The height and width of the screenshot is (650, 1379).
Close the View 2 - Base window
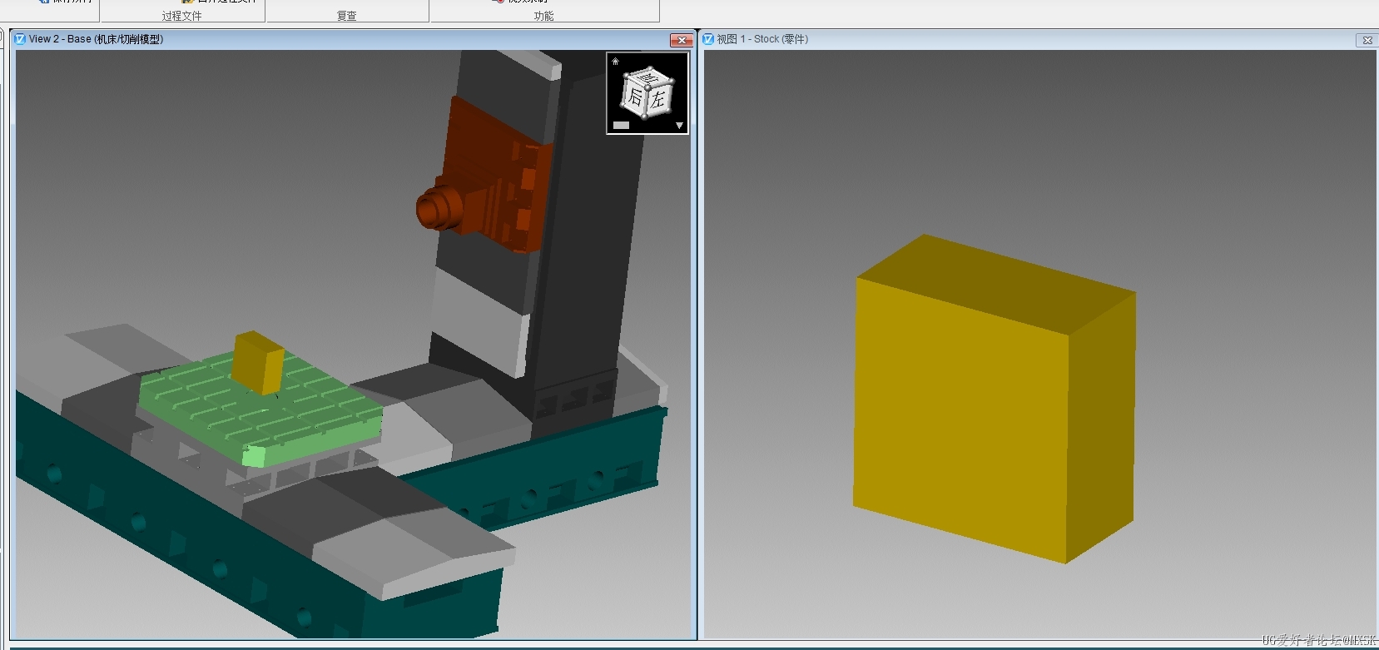click(x=682, y=40)
